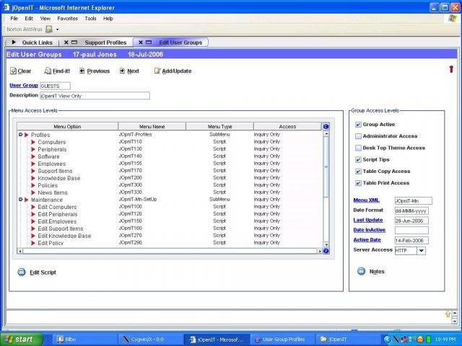Click the table's vertical scrollbar thumb

coord(326,167)
